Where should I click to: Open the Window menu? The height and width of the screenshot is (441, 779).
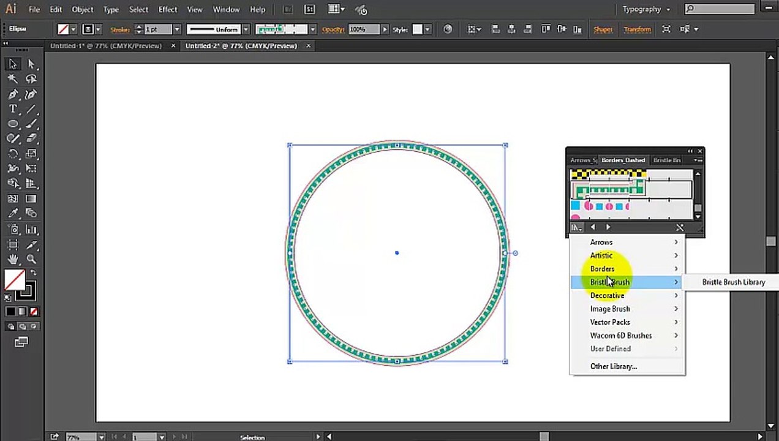click(226, 9)
